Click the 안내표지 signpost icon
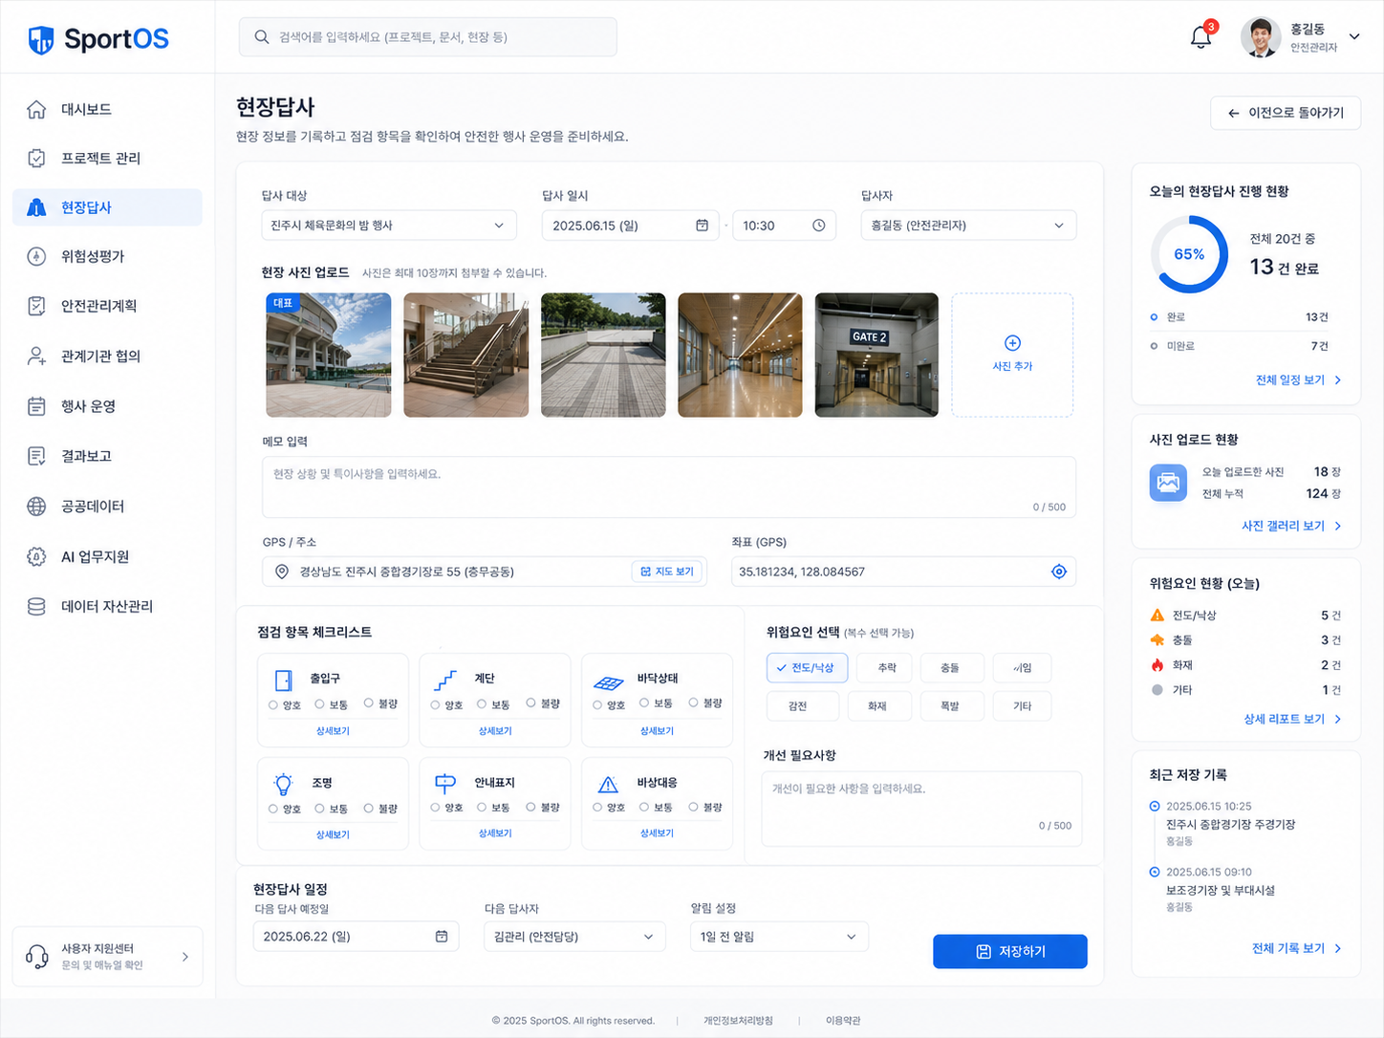The image size is (1384, 1038). pos(445,784)
